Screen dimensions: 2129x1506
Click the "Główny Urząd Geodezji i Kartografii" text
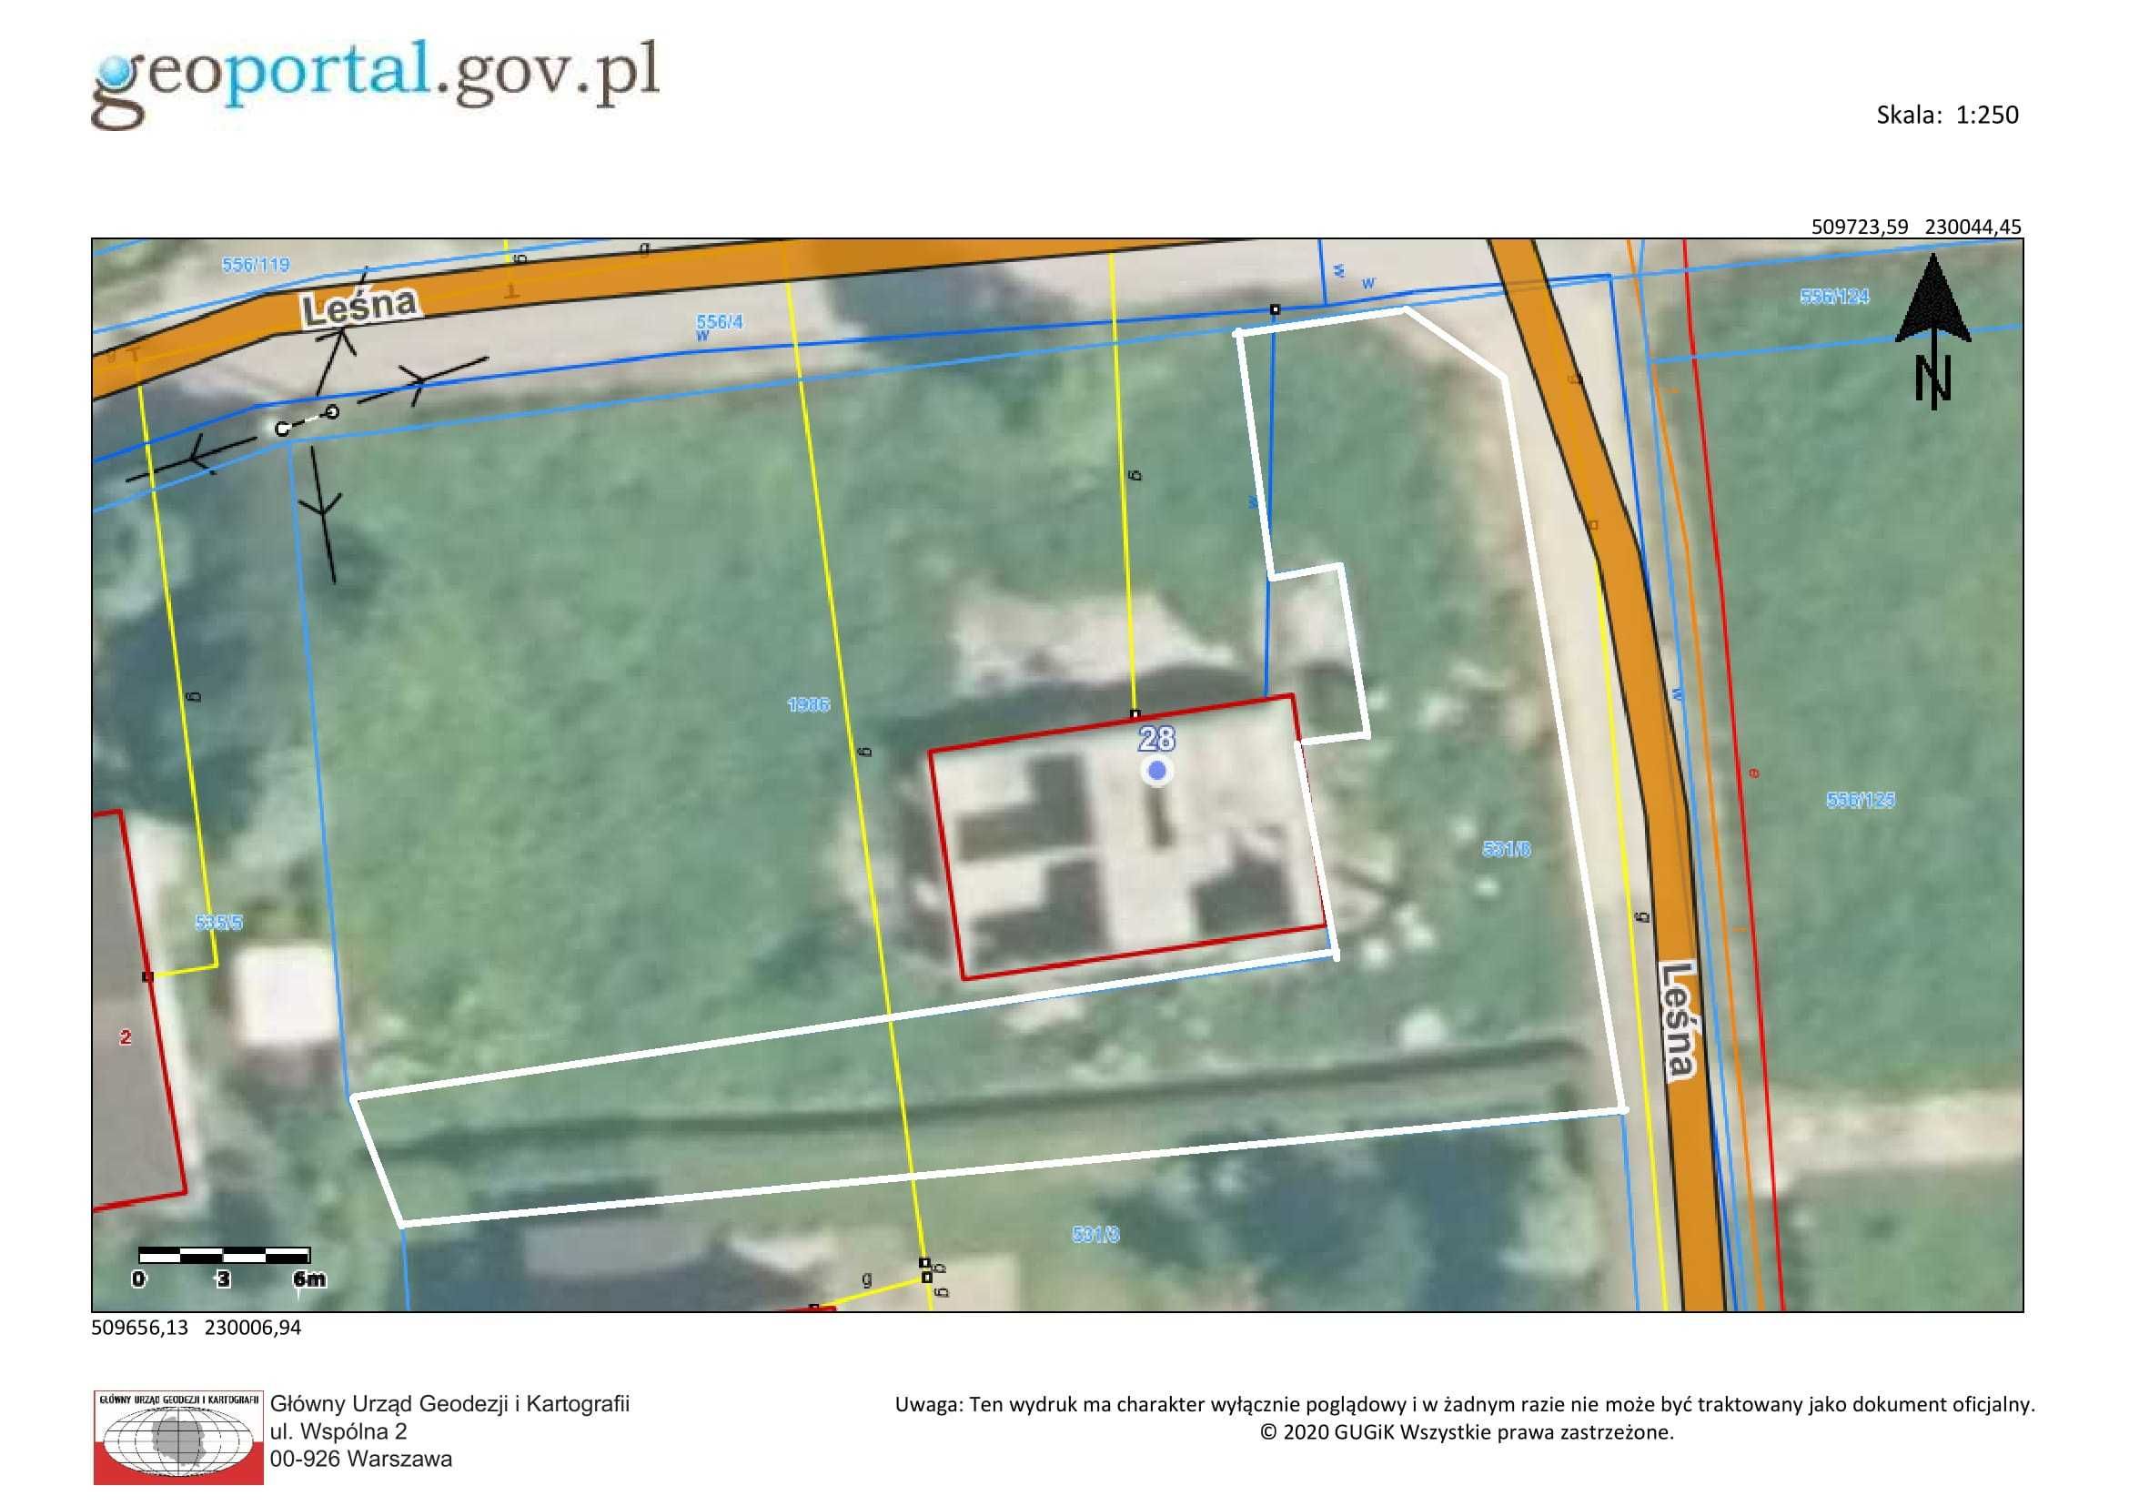click(x=449, y=1404)
